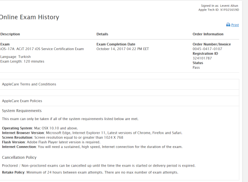Select the registration ID 324101787
This screenshot has width=248, height=182.
202,58
